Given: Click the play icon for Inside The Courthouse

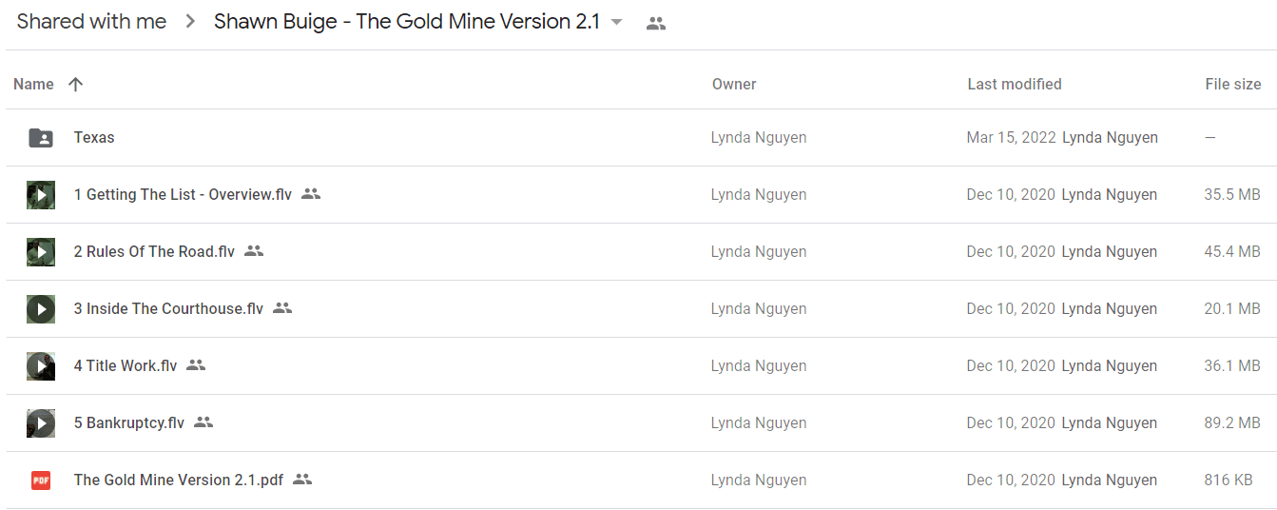Looking at the screenshot, I should coord(41,309).
